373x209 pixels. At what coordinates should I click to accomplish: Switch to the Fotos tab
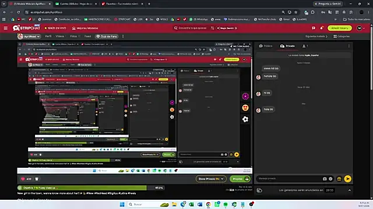tap(75, 36)
